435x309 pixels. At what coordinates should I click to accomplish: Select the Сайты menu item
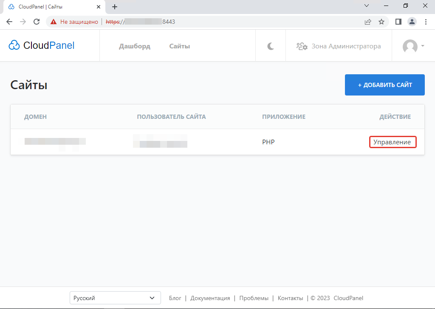coord(179,46)
